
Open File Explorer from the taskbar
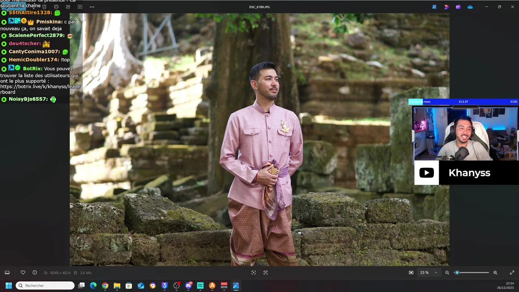(x=117, y=286)
